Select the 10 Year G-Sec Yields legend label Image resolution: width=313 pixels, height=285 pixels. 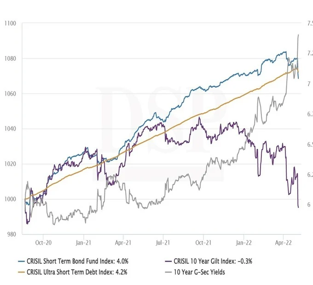[199, 272]
